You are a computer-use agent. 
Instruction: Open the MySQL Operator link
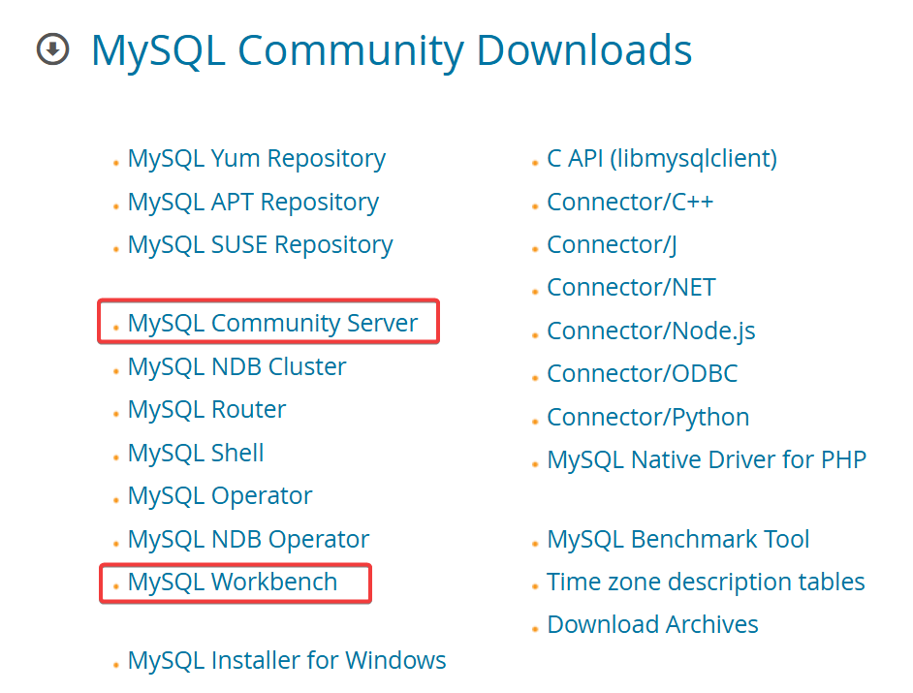point(220,496)
